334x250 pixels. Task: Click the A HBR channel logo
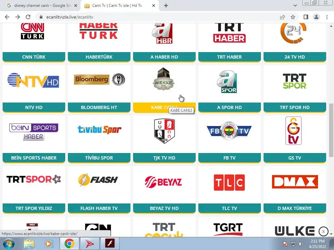click(x=162, y=34)
